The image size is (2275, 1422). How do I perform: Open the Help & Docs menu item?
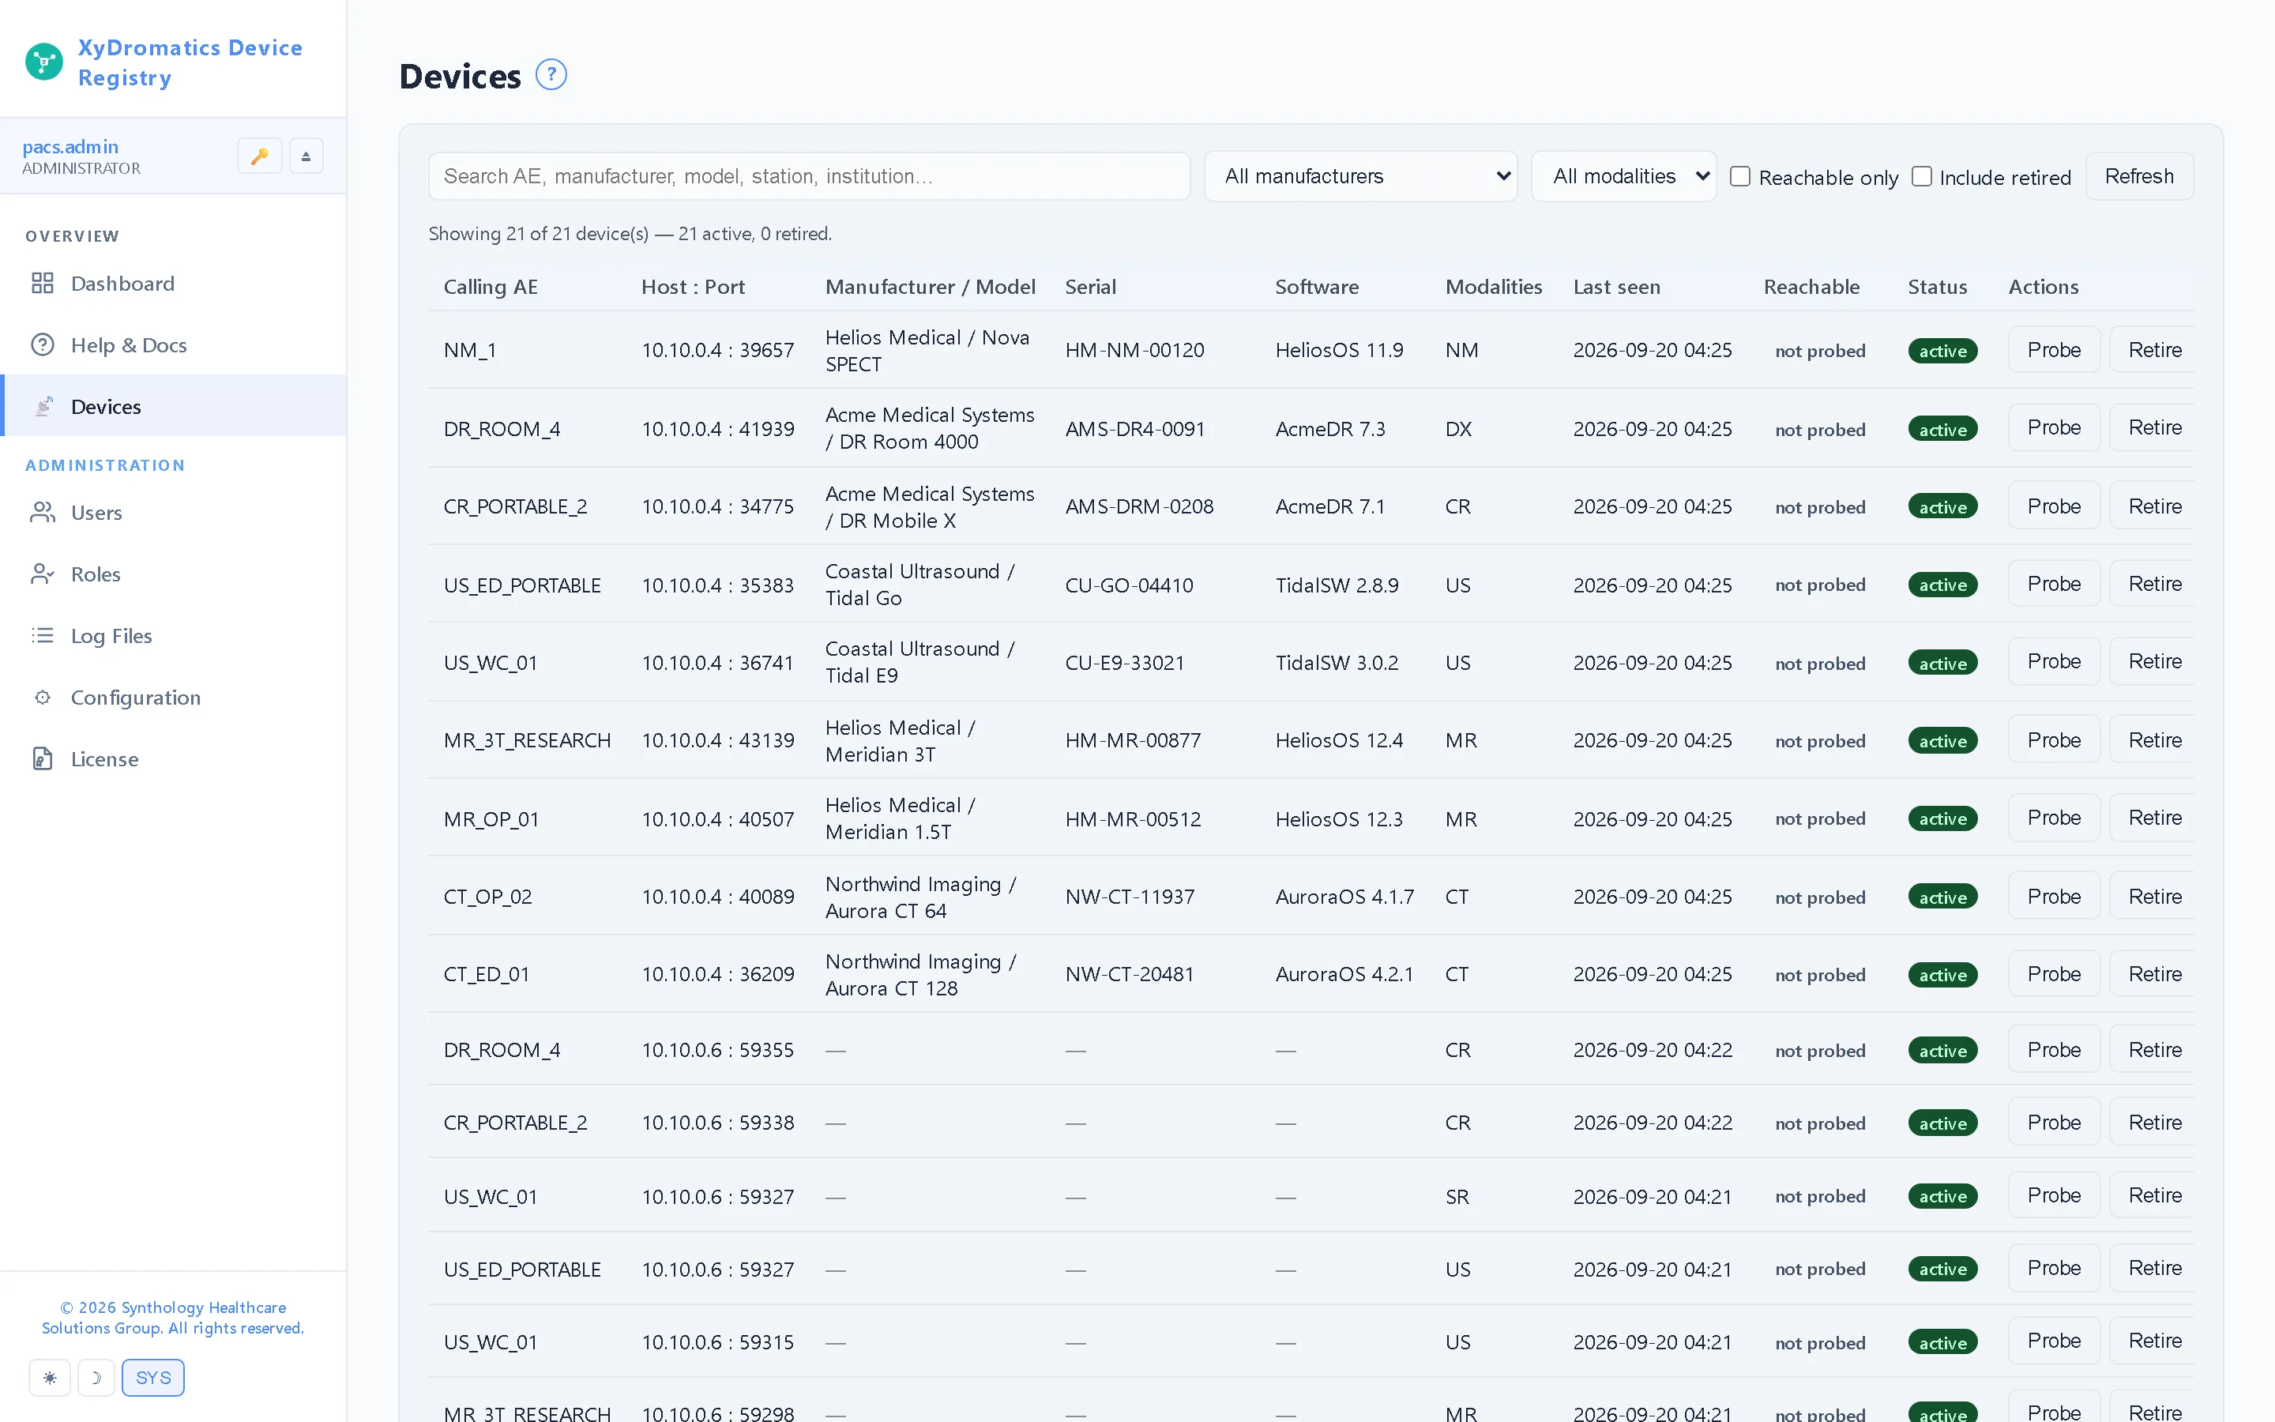point(173,345)
